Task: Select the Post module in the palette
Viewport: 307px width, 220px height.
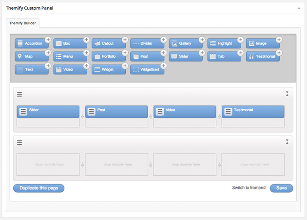Action: pyautogui.click(x=147, y=56)
